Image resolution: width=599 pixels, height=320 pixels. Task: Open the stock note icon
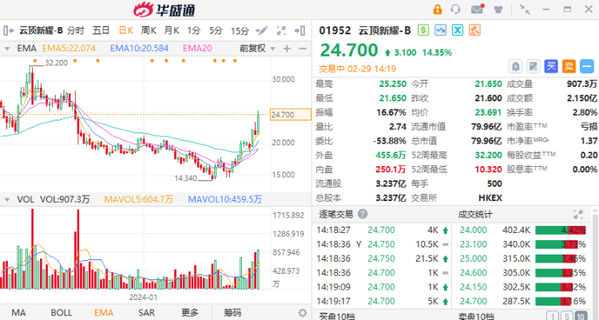pyautogui.click(x=533, y=66)
